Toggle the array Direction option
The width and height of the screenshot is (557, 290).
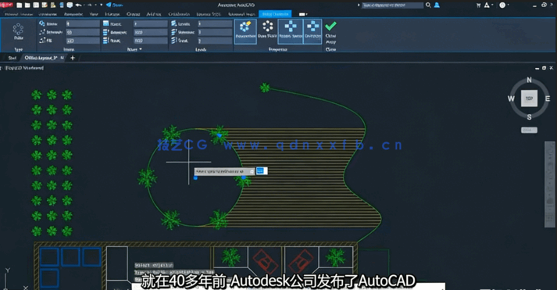[x=312, y=31]
